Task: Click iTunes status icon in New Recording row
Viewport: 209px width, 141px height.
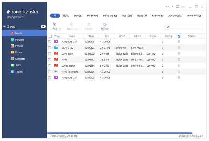Action: [179, 72]
